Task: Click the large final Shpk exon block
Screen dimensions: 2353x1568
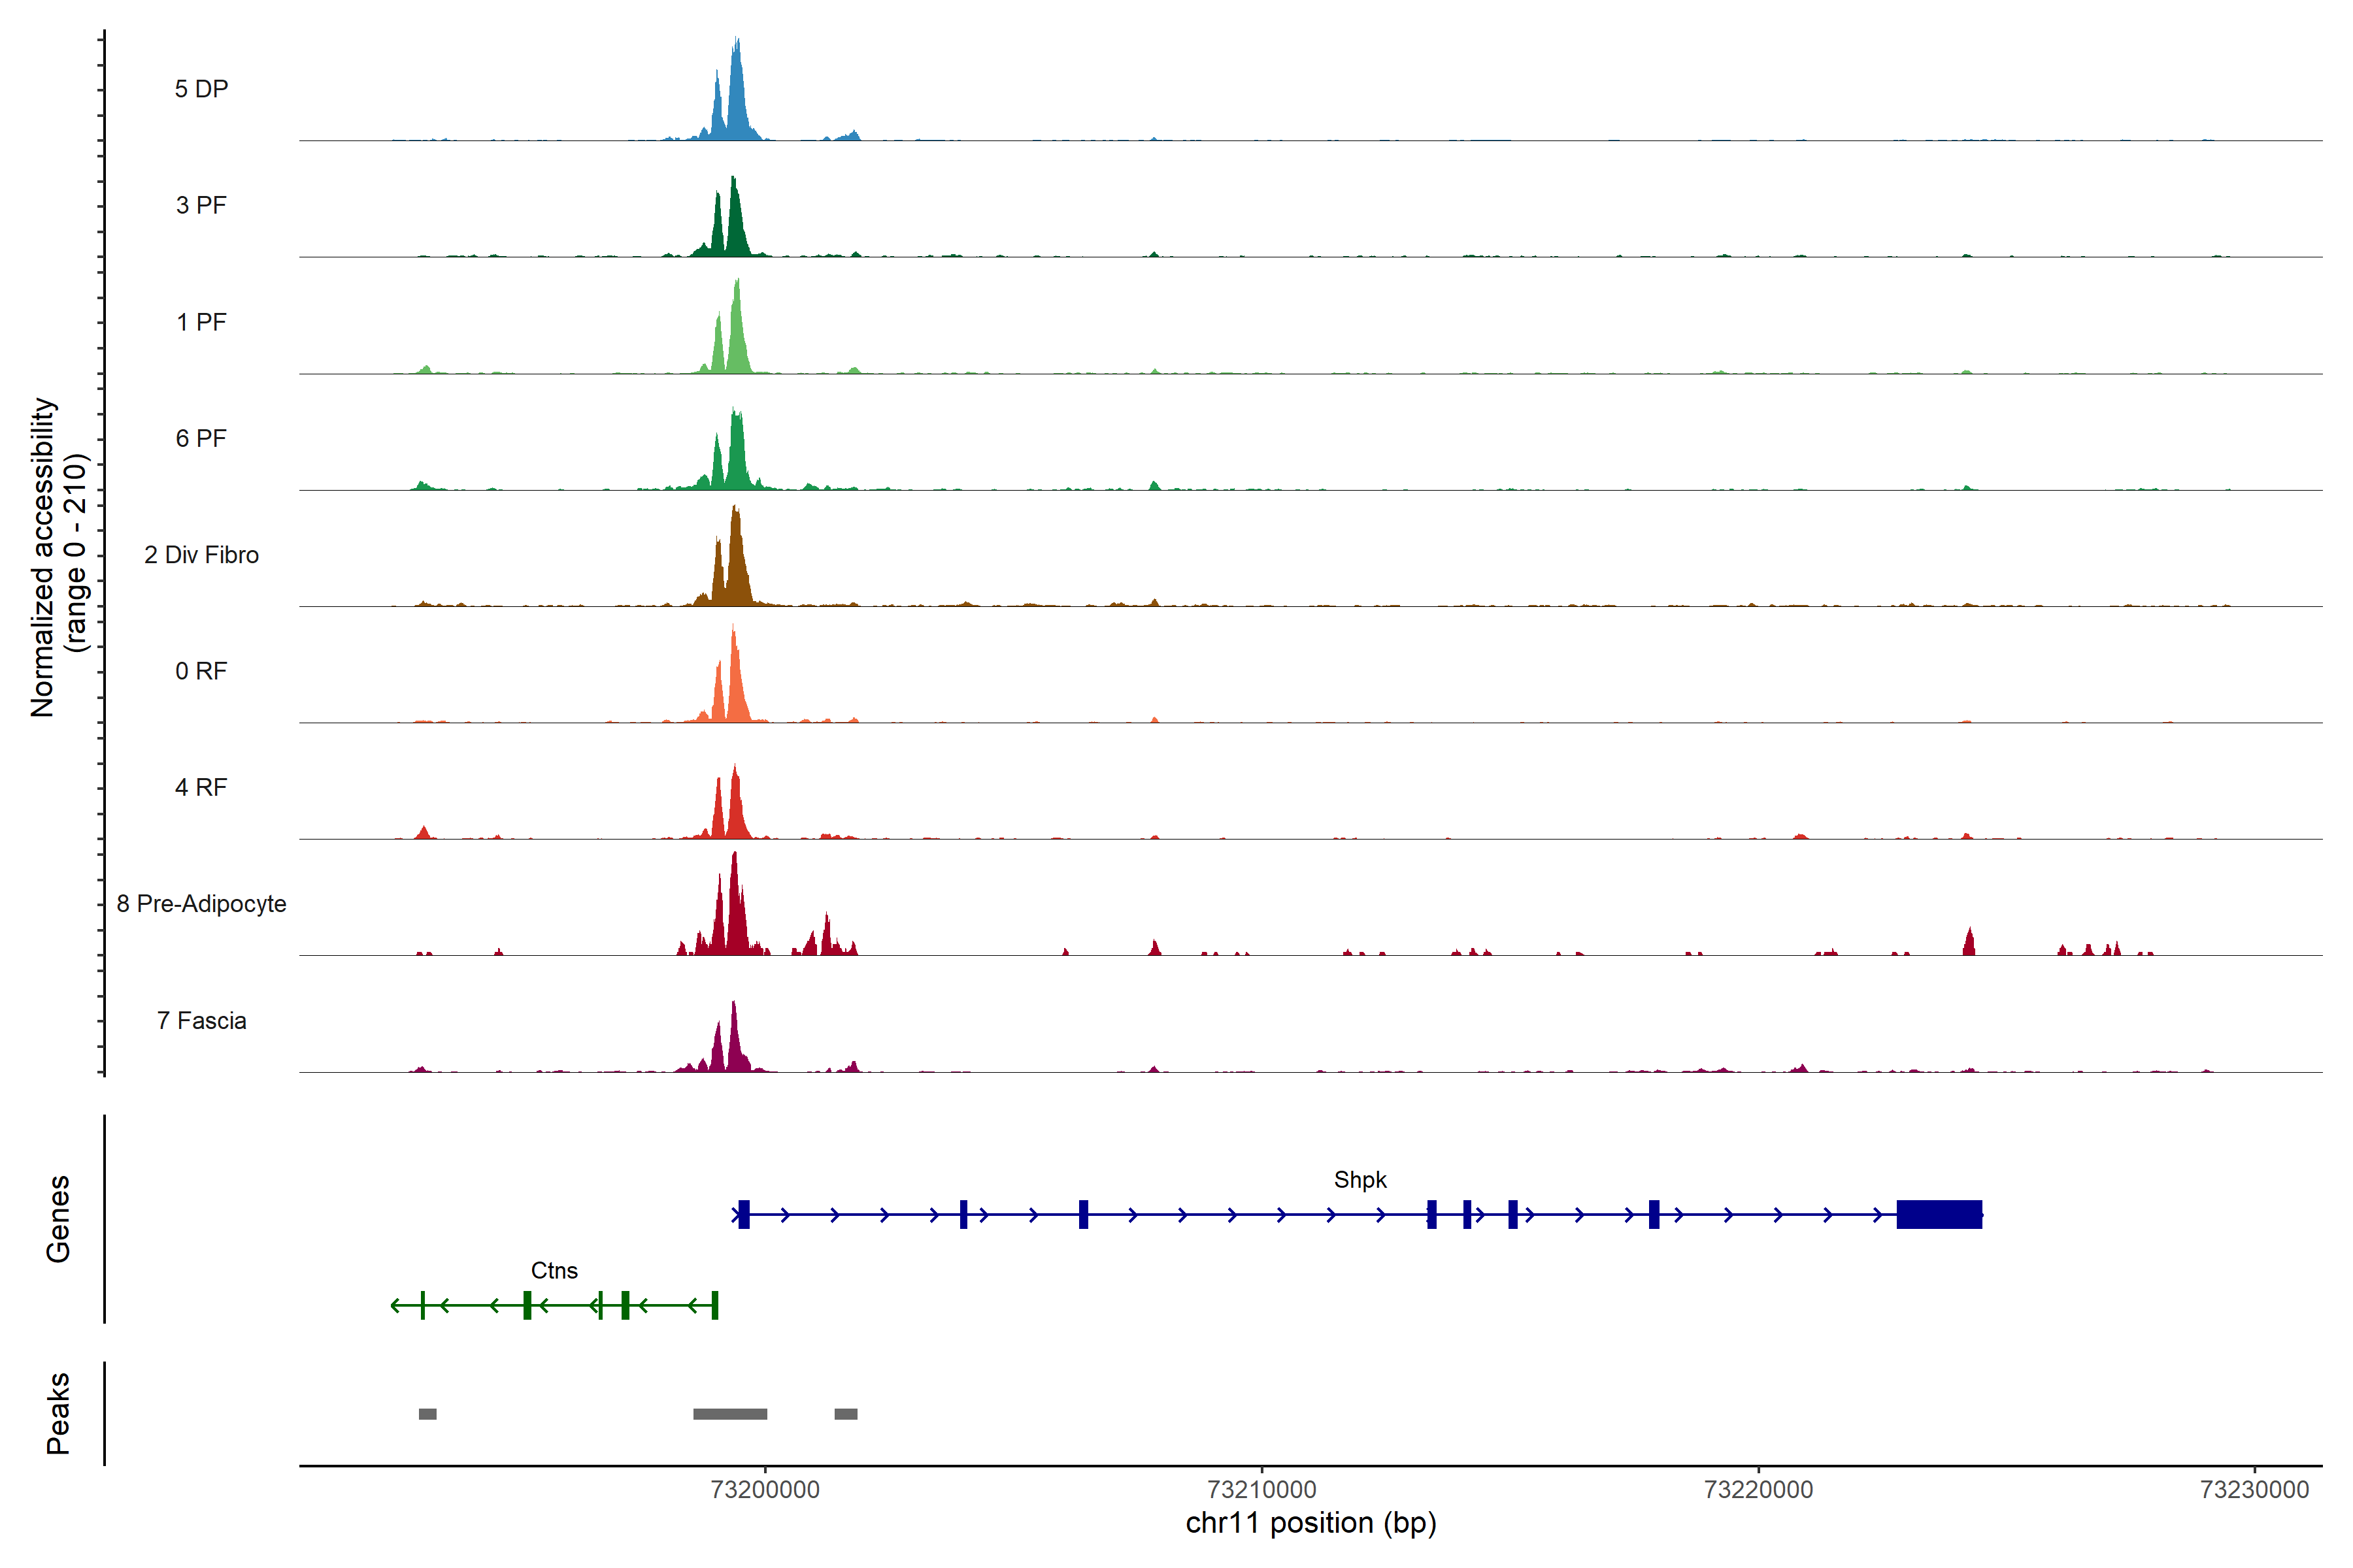Action: click(1939, 1214)
